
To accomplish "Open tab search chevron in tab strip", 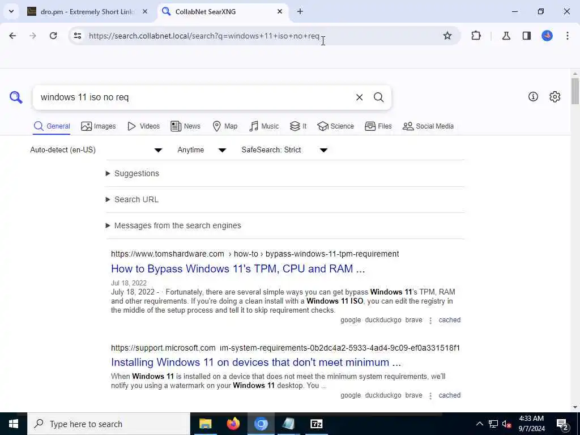I will coord(11,11).
